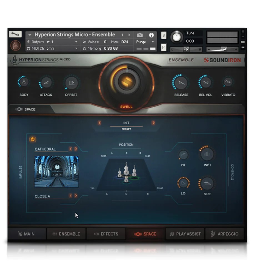
Task: Toggle the Space reverb power button
Action: pyautogui.click(x=33, y=139)
